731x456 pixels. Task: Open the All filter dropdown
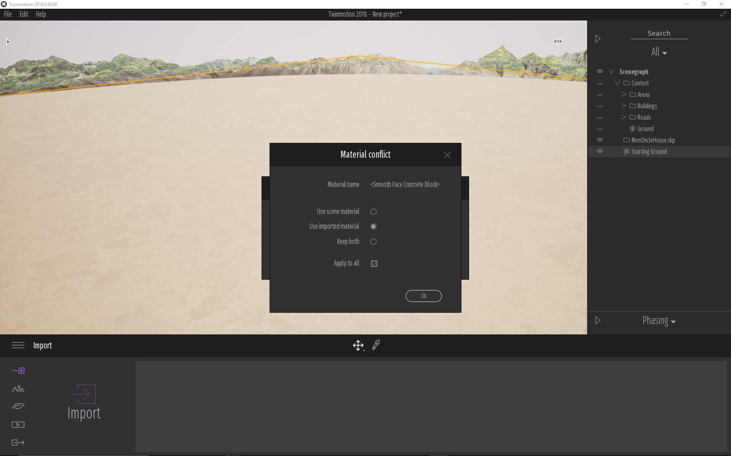click(x=659, y=52)
